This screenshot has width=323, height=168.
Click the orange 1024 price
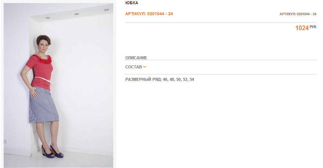pos(302,28)
